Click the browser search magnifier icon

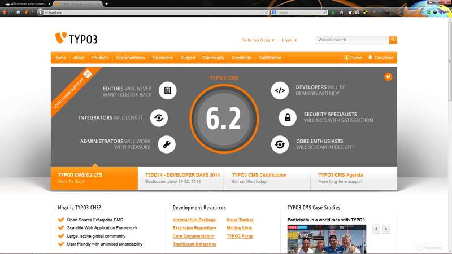click(325, 12)
